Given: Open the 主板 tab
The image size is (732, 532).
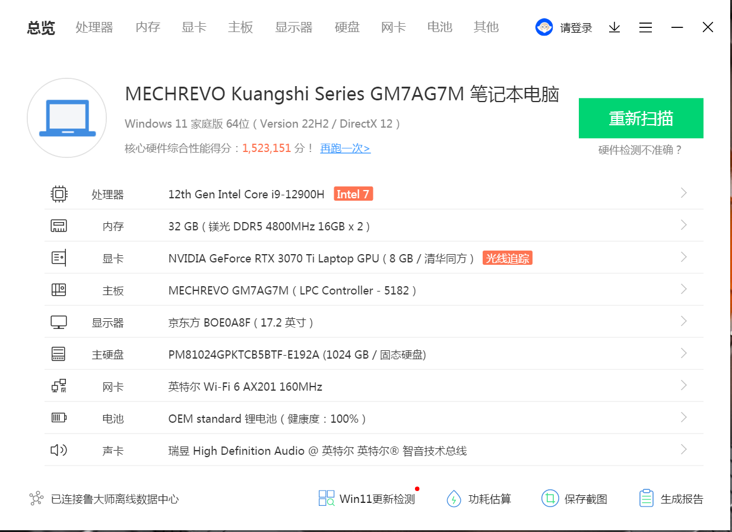Looking at the screenshot, I should (240, 27).
